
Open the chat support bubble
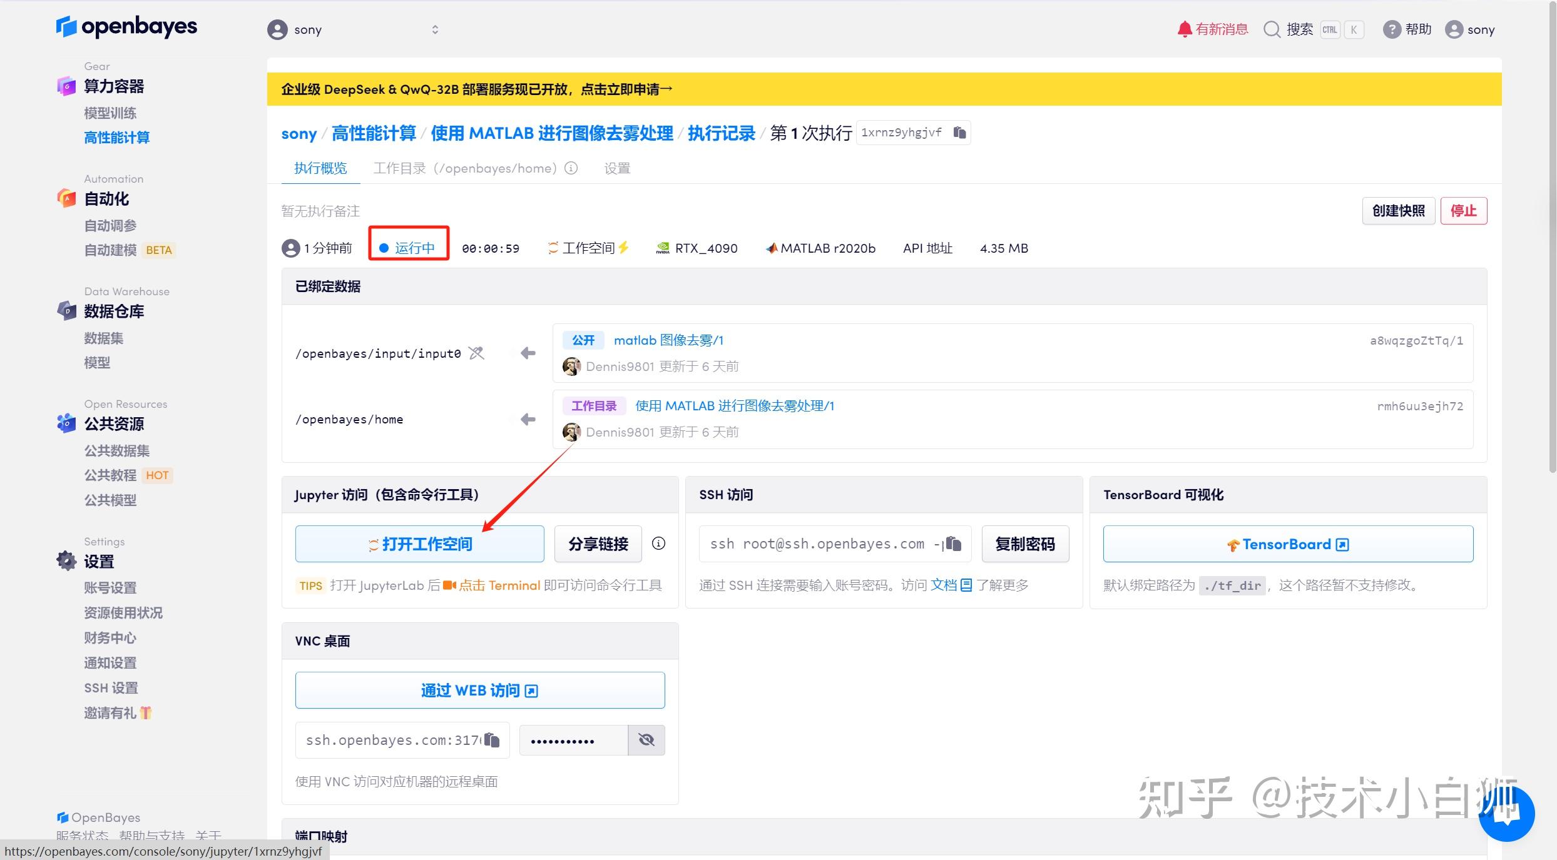pos(1507,813)
